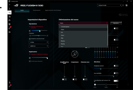Click the Ampiezza rumore slider track
133x90 pixels.
tap(106, 68)
